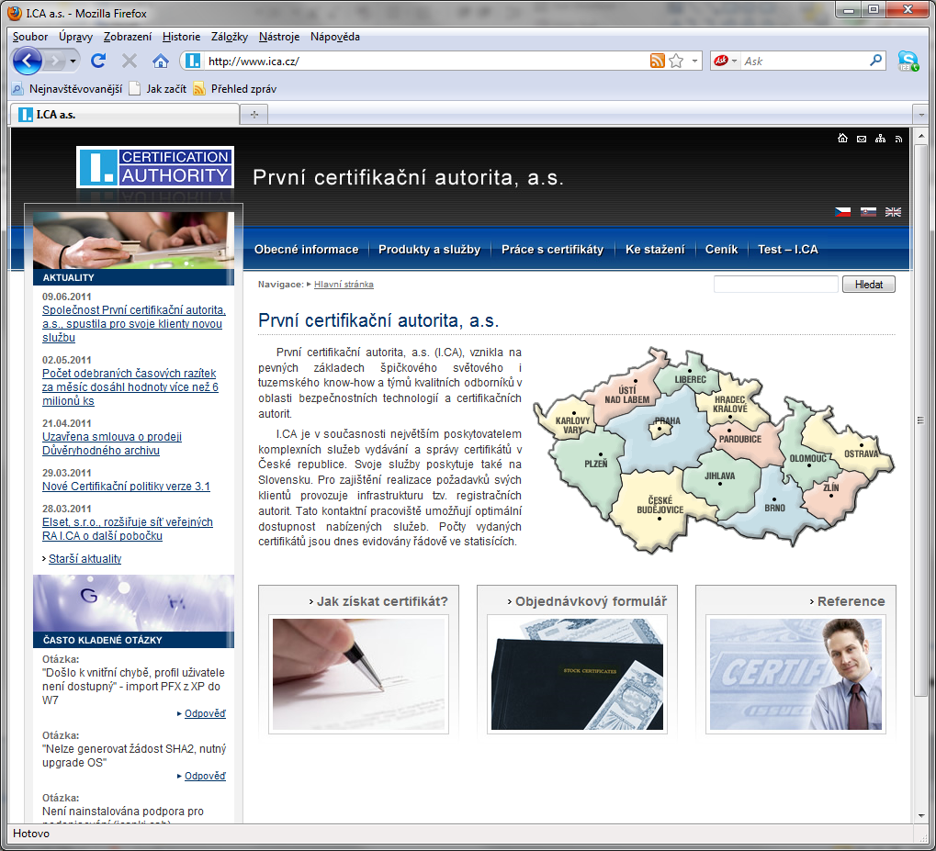Click the Stop loading X icon
The image size is (936, 851).
[129, 61]
